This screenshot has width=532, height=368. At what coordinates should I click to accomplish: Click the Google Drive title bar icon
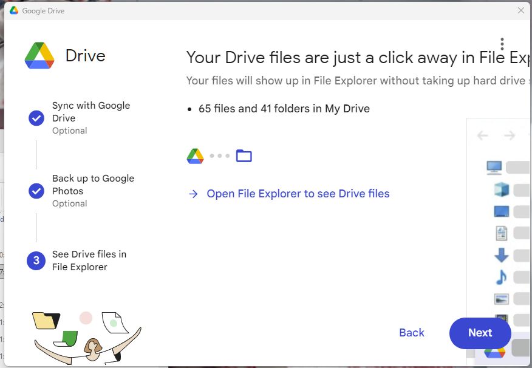[x=14, y=10]
